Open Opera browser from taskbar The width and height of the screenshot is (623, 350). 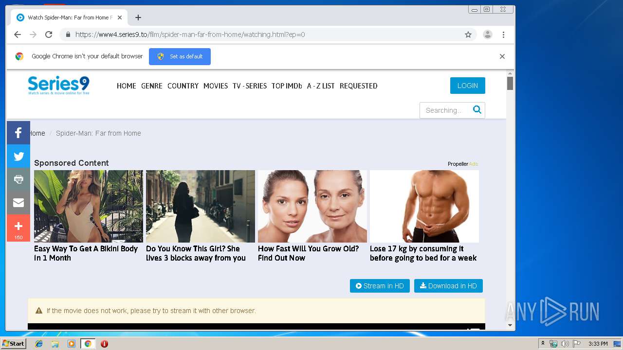(x=104, y=344)
